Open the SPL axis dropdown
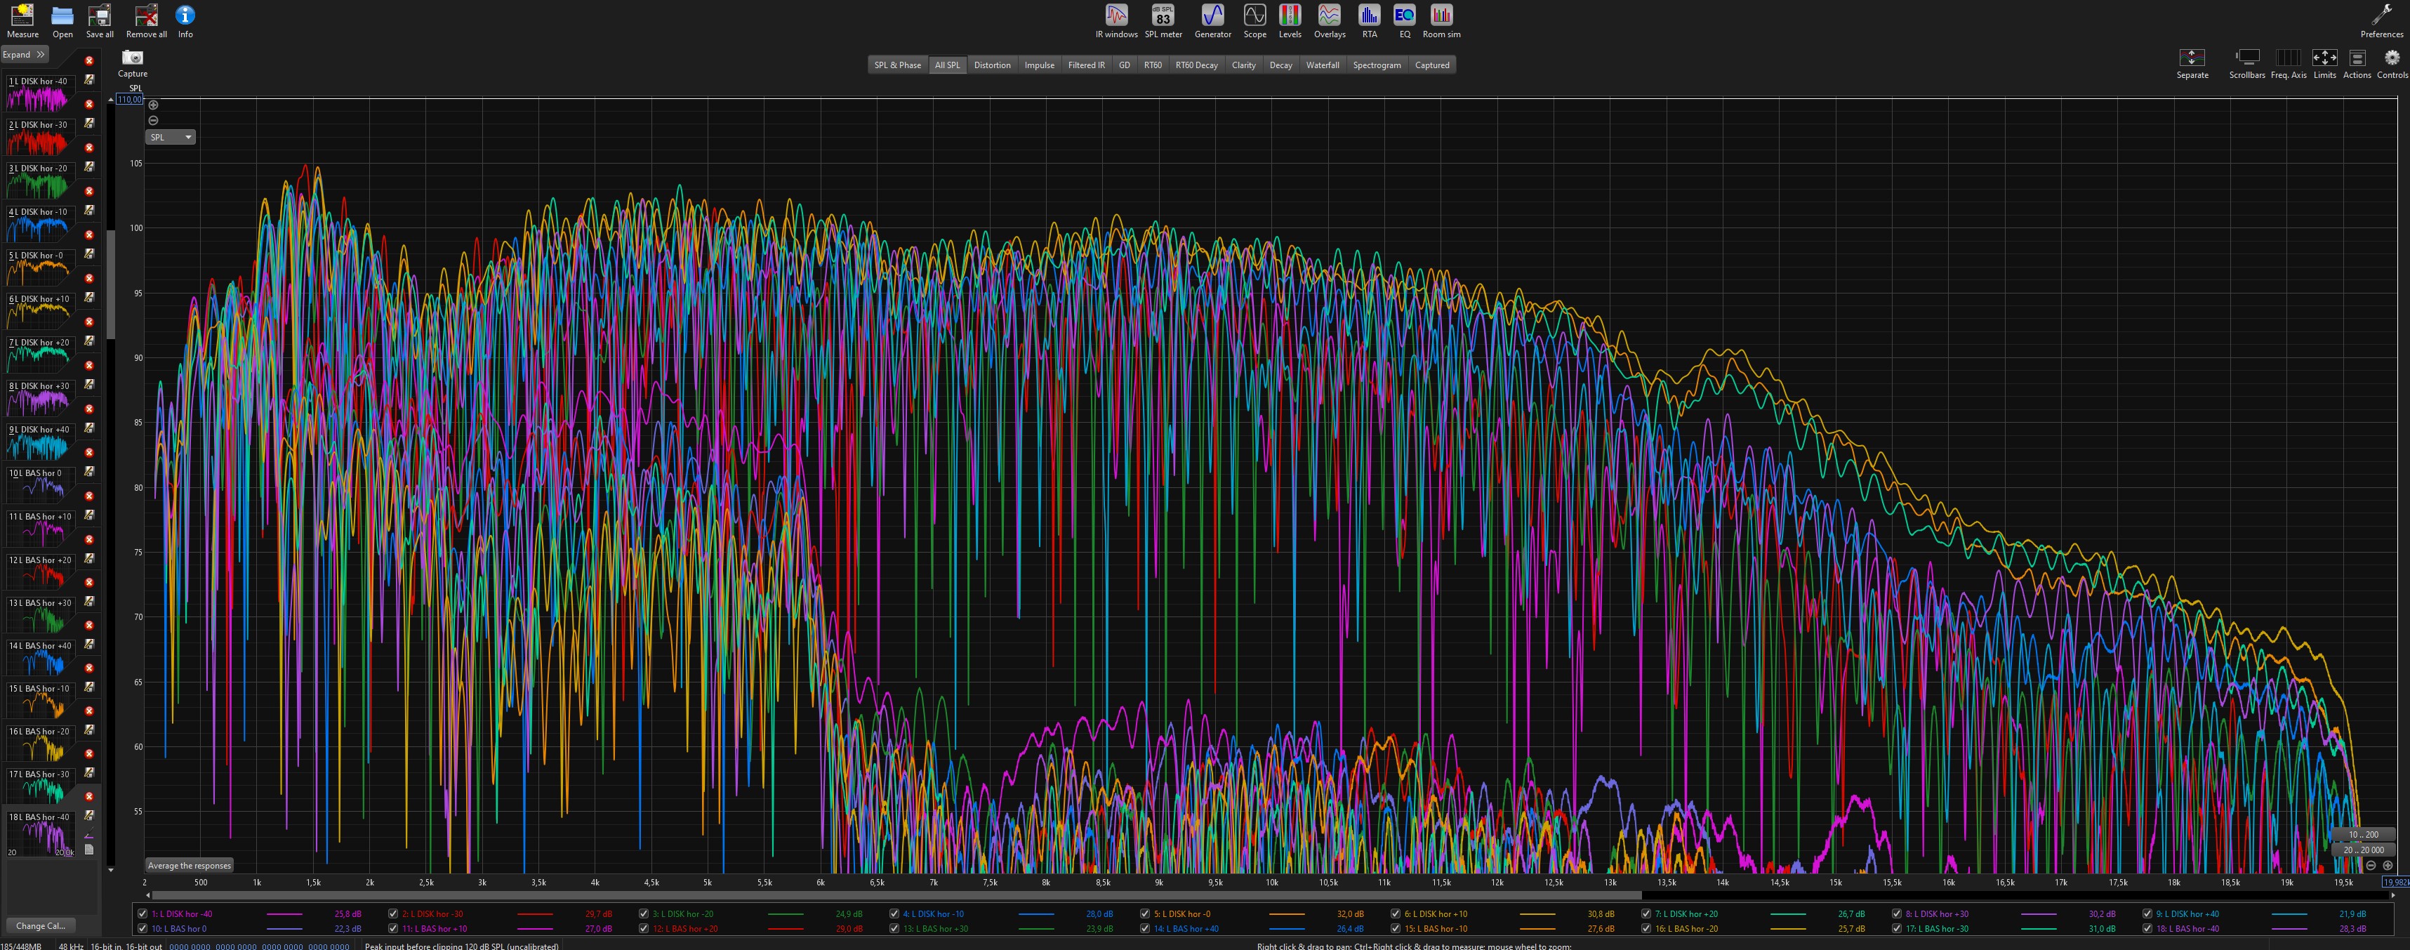This screenshot has width=2410, height=950. 171,138
